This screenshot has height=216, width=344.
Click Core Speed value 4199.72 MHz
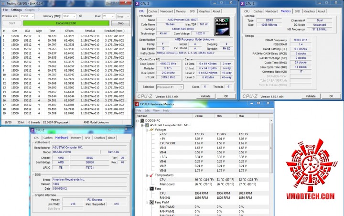click(168, 64)
